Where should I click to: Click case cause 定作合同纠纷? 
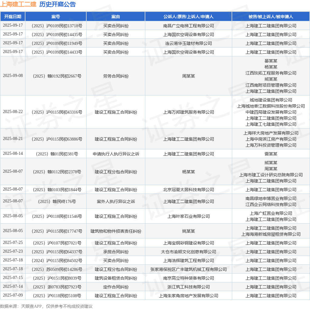[x=116, y=287]
